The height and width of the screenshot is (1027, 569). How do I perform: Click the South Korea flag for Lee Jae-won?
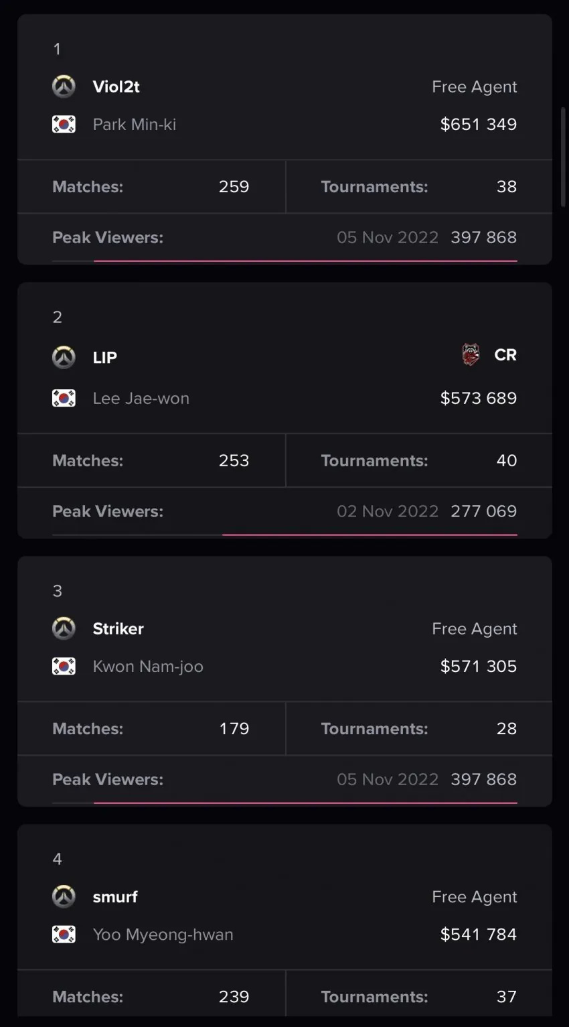pyautogui.click(x=64, y=398)
